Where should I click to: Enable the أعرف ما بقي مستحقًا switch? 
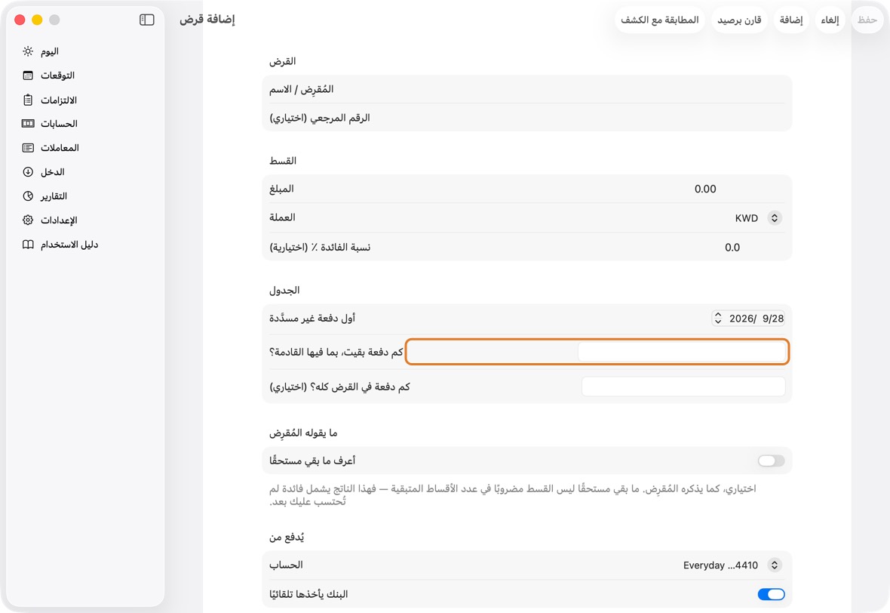click(771, 461)
